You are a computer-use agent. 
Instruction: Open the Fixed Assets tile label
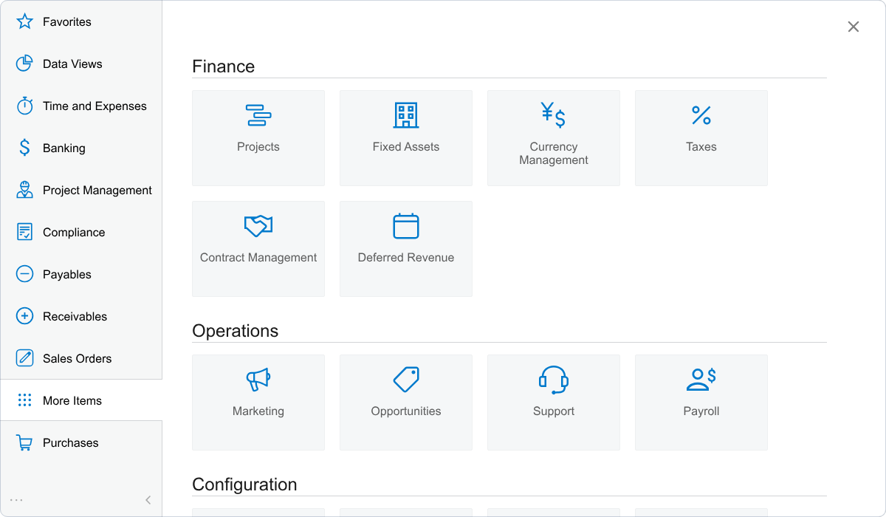click(406, 147)
